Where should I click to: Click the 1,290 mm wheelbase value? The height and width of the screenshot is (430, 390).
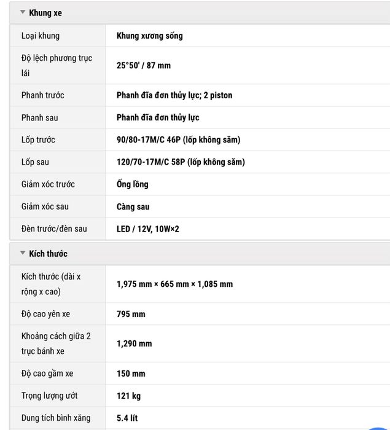(134, 343)
